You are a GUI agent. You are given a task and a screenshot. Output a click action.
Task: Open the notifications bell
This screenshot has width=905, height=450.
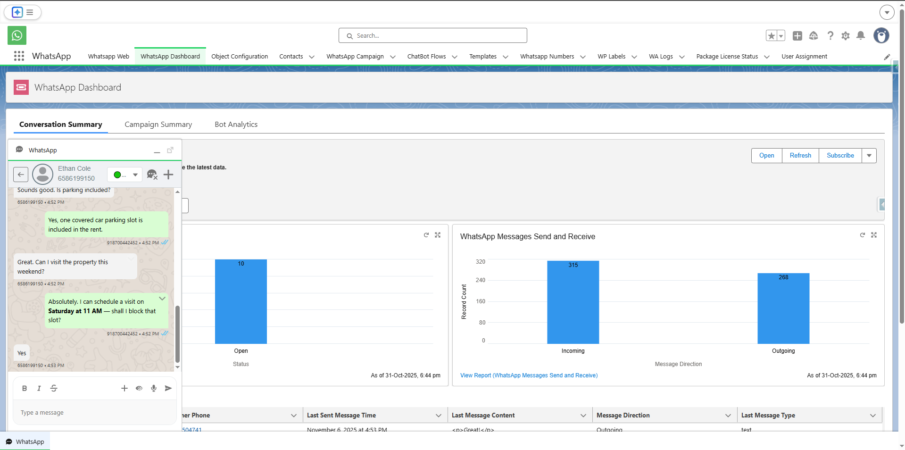[861, 36]
